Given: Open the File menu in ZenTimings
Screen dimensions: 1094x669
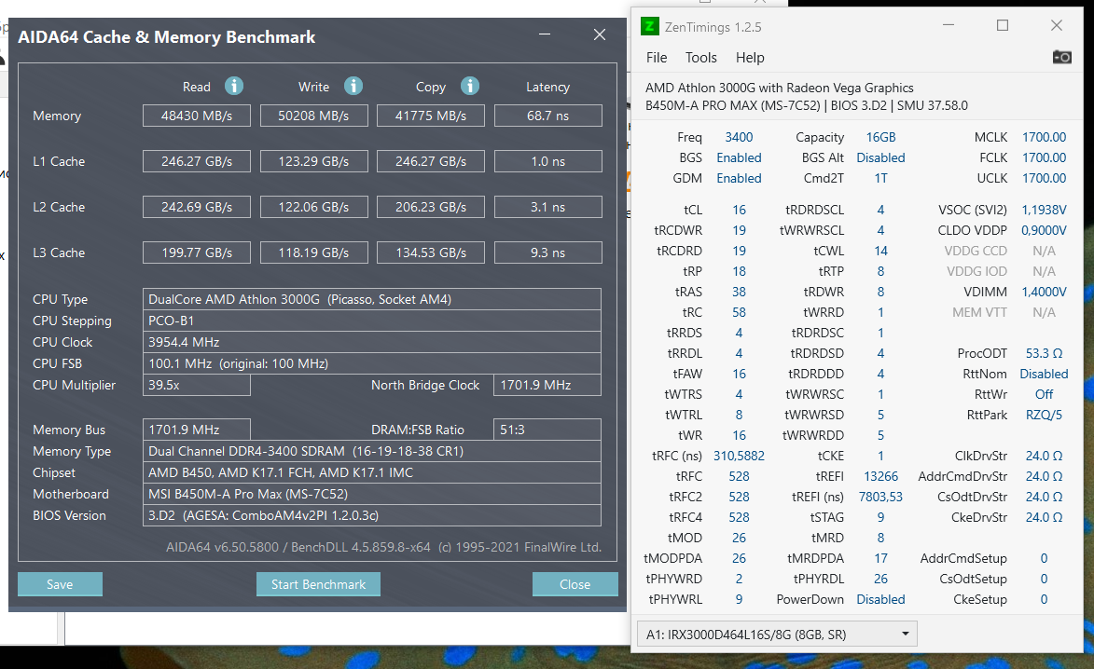Looking at the screenshot, I should (657, 58).
